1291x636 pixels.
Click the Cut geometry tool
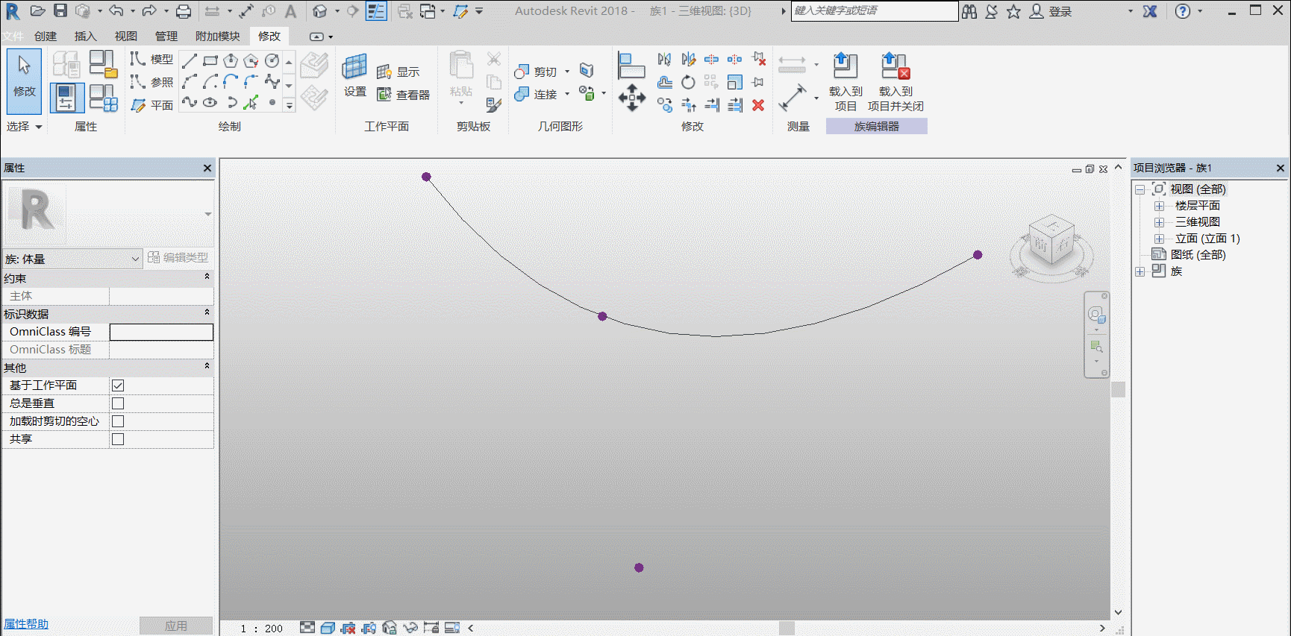pyautogui.click(x=536, y=72)
